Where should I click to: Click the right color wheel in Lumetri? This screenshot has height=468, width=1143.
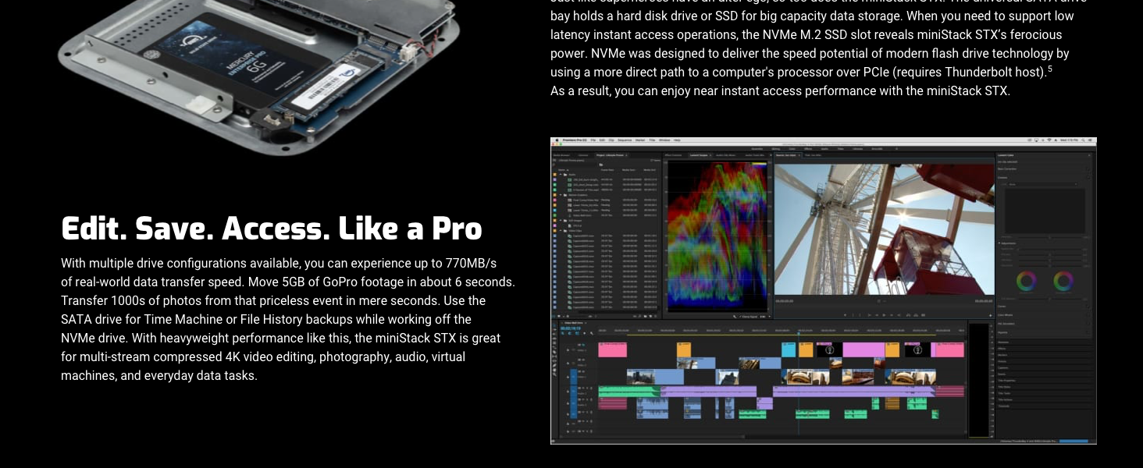pyautogui.click(x=1063, y=280)
